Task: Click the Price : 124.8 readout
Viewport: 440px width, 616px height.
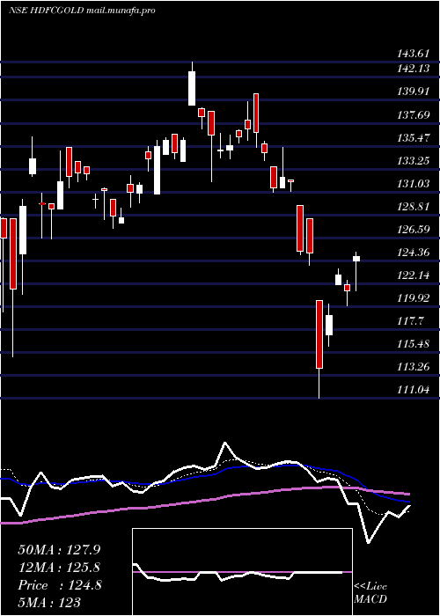Action: click(59, 585)
